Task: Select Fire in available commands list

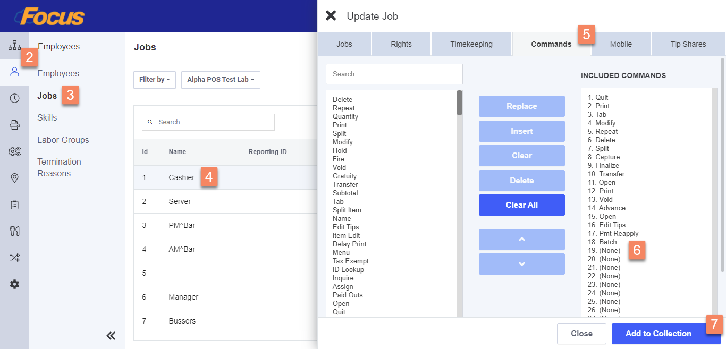Action: [339, 159]
